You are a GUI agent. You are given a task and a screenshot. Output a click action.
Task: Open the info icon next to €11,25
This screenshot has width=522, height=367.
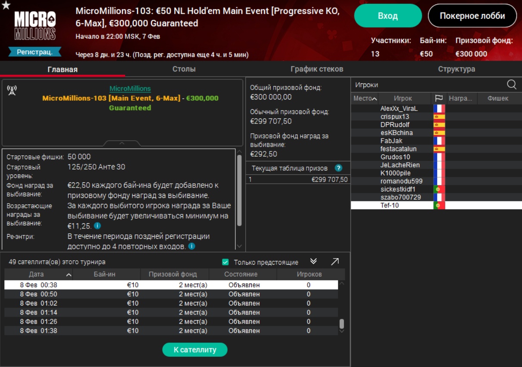[x=97, y=225]
